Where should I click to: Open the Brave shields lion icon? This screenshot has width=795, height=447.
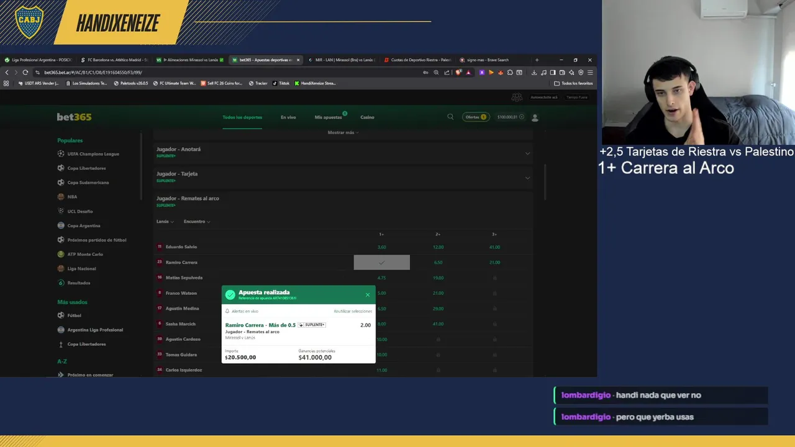[458, 72]
